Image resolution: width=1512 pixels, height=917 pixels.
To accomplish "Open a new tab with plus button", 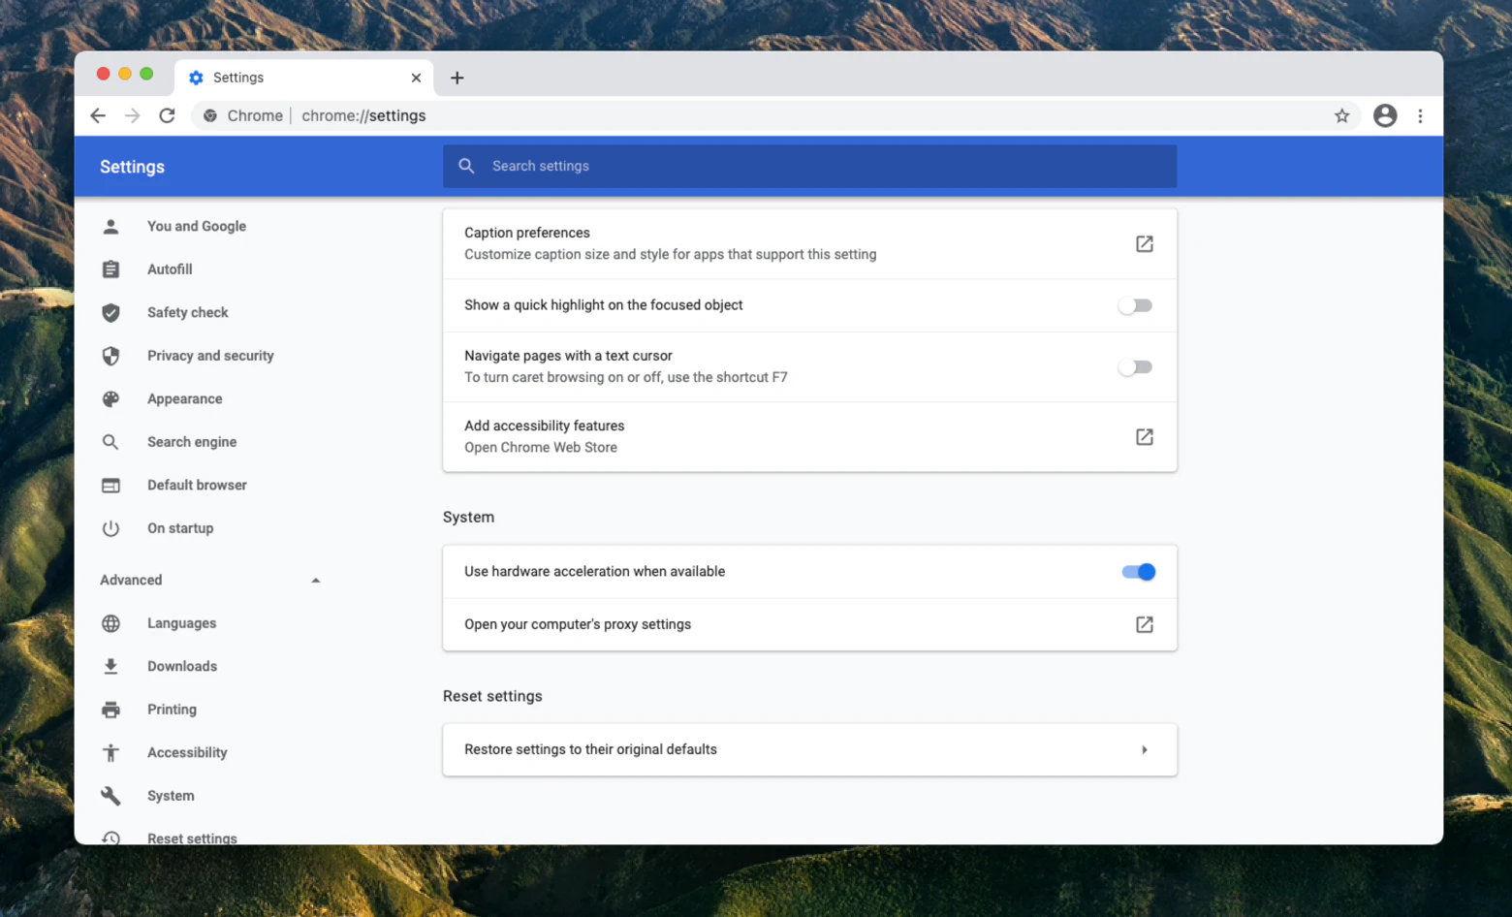I will [x=457, y=78].
